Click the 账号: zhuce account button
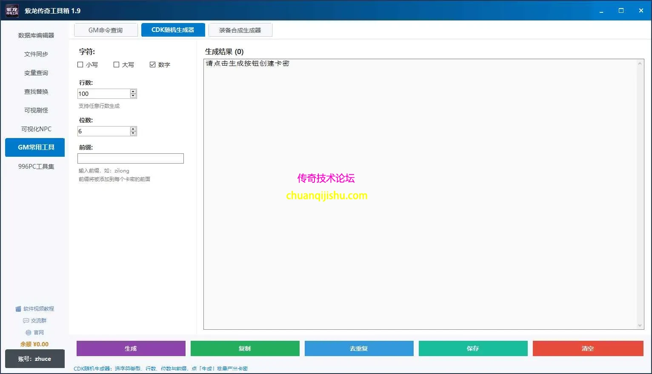The width and height of the screenshot is (652, 374). click(x=35, y=359)
